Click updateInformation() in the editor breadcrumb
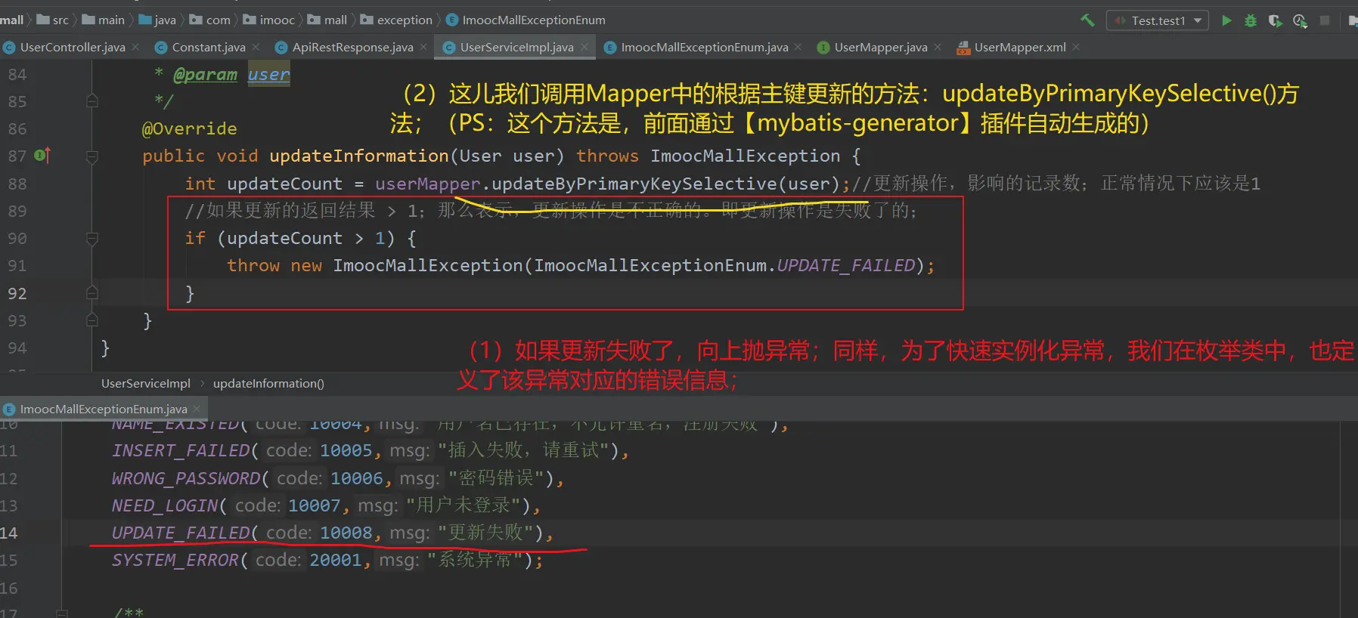Image resolution: width=1358 pixels, height=618 pixels. (x=268, y=383)
